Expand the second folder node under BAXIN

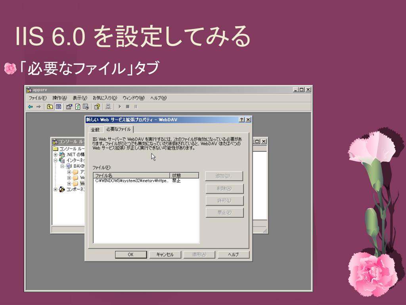[69, 178]
